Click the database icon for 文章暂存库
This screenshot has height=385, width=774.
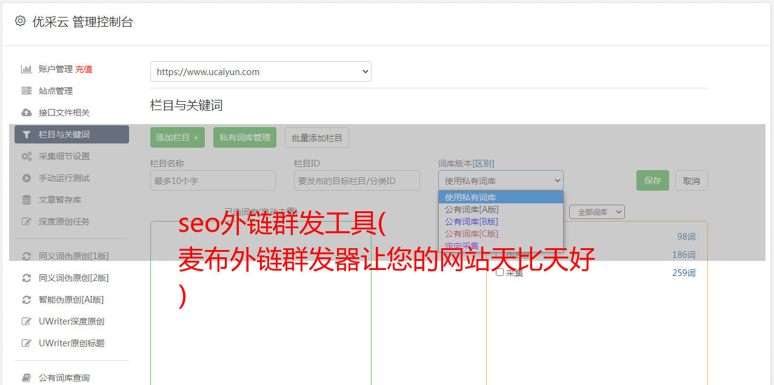coord(27,200)
